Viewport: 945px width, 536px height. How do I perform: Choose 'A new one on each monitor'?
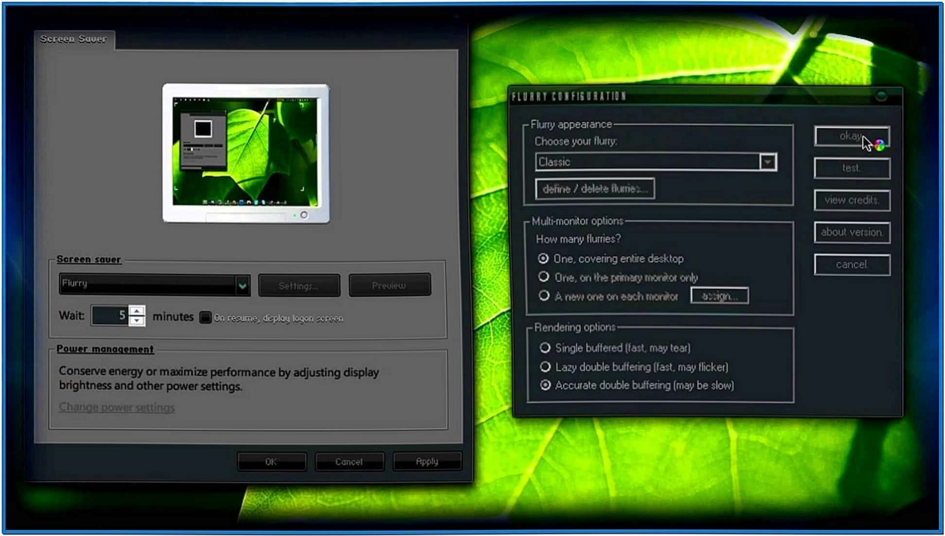pyautogui.click(x=544, y=296)
